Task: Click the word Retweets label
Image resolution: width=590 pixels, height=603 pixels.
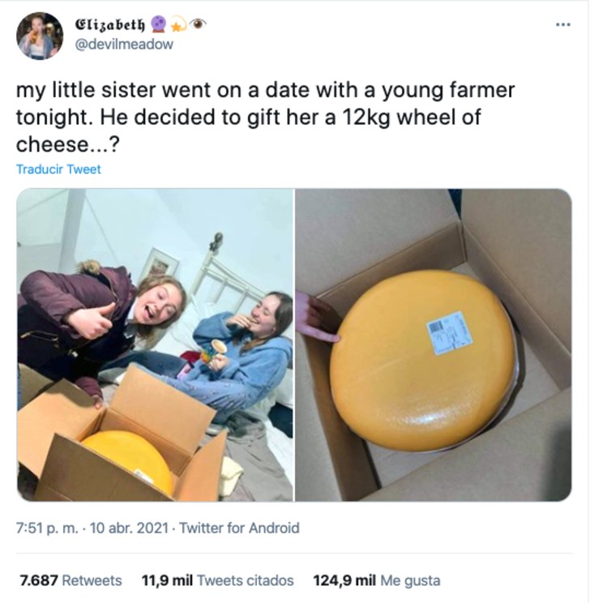Action: pos(92,580)
